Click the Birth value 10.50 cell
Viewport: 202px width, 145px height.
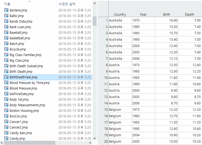(167, 141)
